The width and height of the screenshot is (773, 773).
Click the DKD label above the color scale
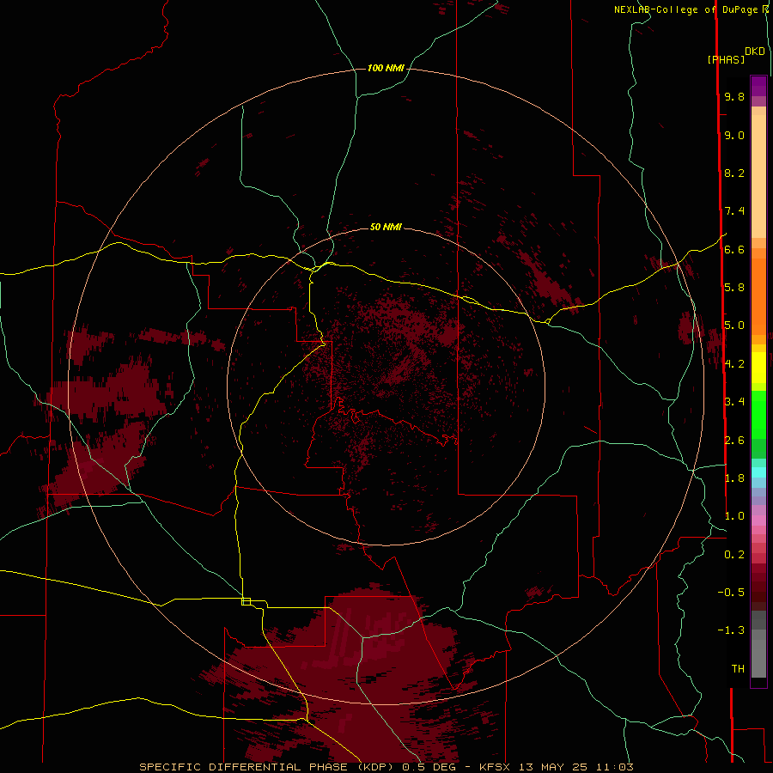tap(755, 52)
